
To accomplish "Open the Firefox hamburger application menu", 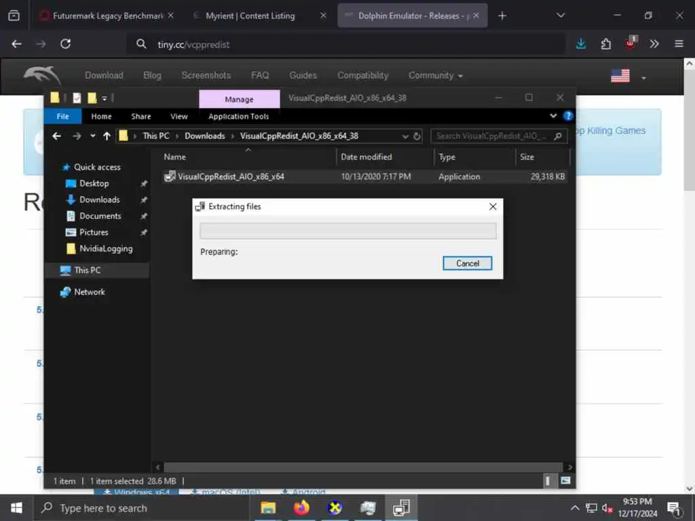I will (679, 44).
